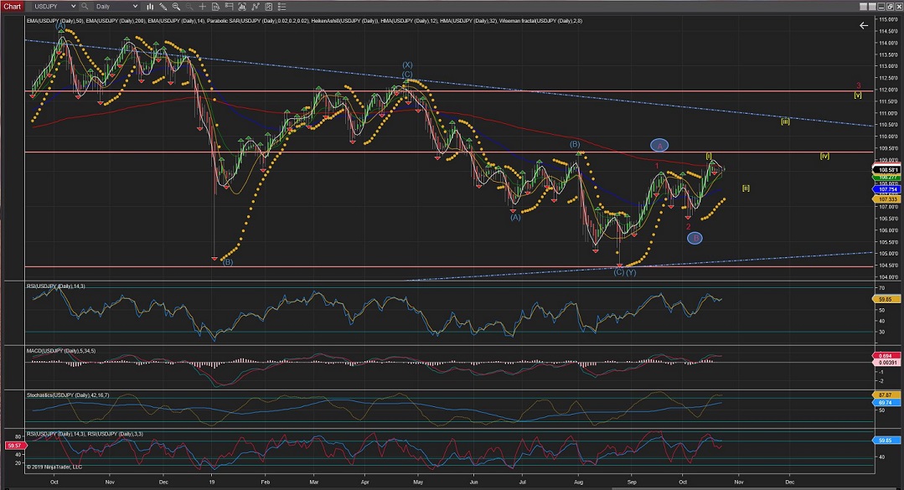Click the (Y) label at chart bottom
Viewport: 904px width, 490px height.
pyautogui.click(x=632, y=273)
